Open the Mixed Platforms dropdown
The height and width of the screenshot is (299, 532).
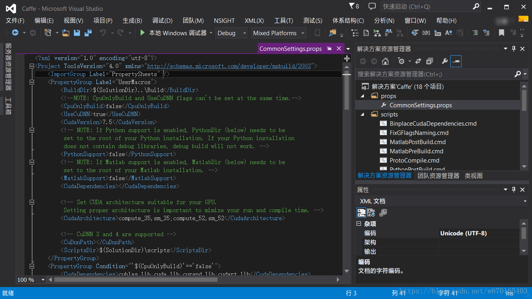279,33
